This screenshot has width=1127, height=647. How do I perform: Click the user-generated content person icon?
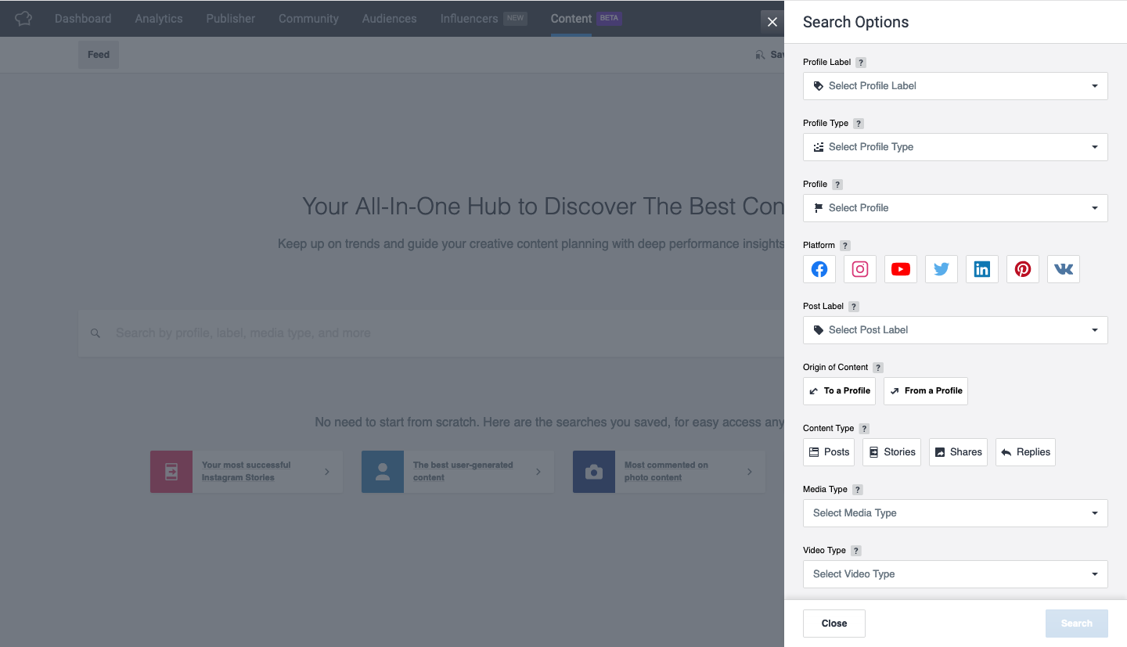383,472
